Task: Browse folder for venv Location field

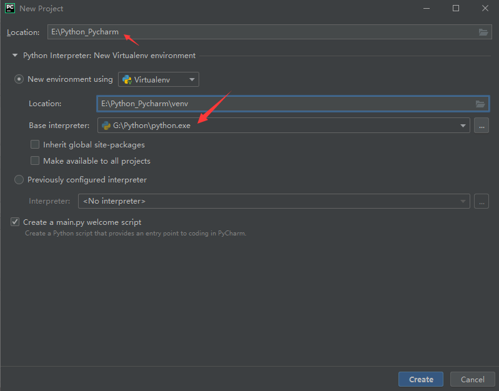Action: 480,104
